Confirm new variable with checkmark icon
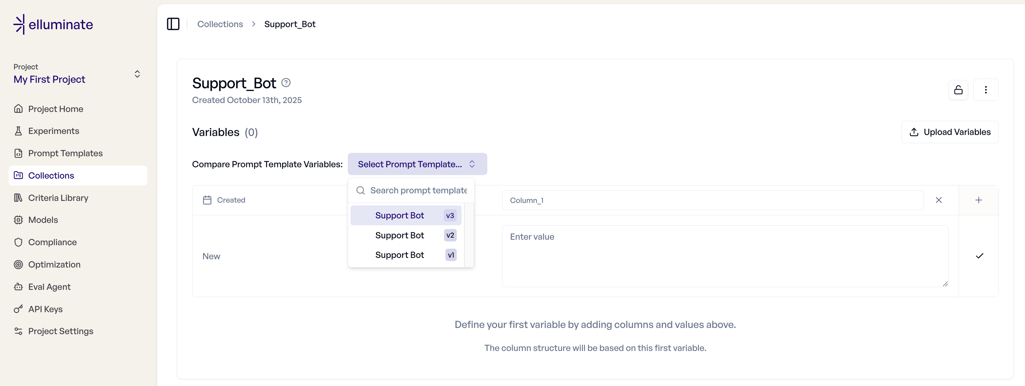1025x386 pixels. pos(979,256)
